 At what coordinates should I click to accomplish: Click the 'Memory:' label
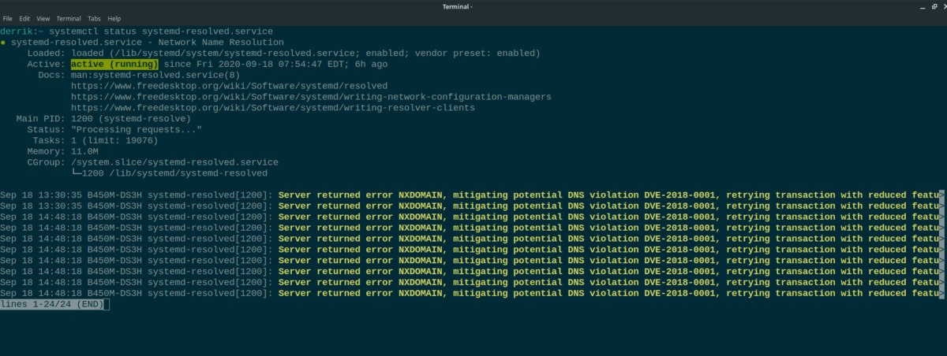tap(44, 151)
